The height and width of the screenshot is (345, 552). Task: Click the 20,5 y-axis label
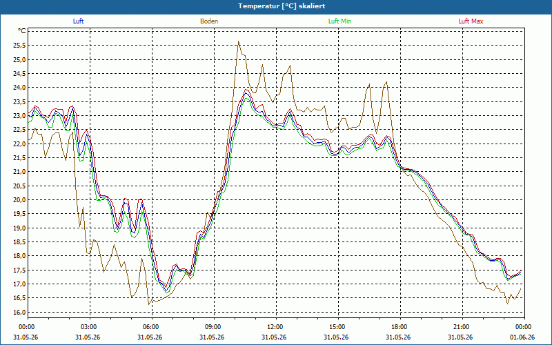(x=19, y=186)
